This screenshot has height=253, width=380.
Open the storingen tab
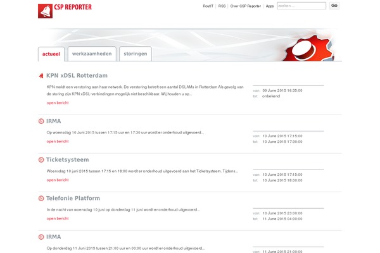coord(136,54)
